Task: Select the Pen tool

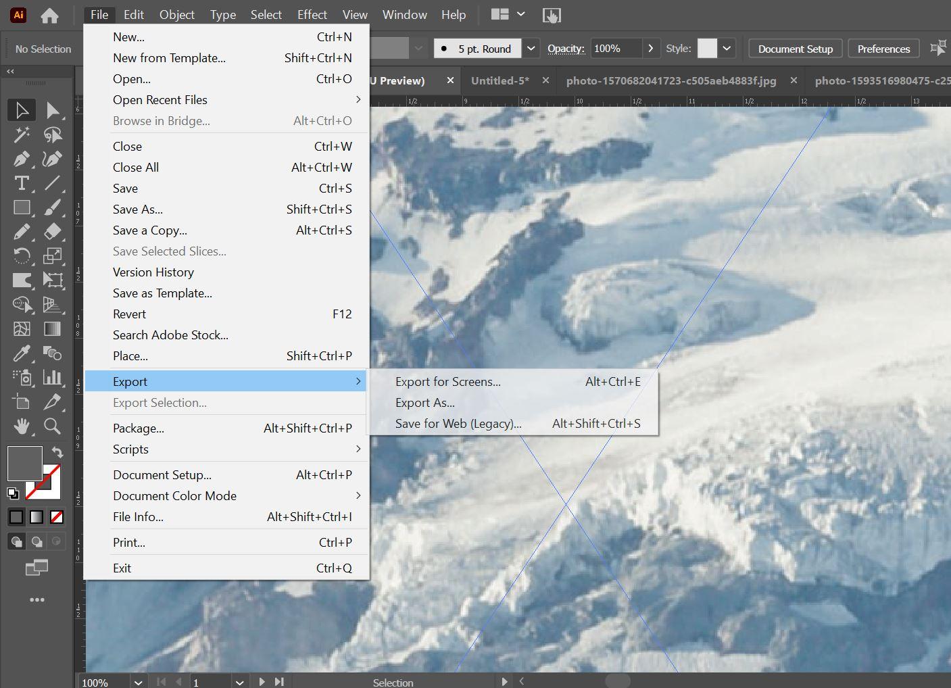Action: [22, 159]
